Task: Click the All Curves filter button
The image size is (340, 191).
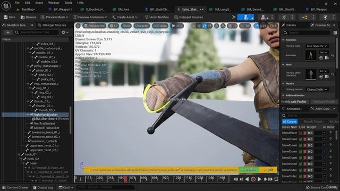Action: pyautogui.click(x=290, y=121)
